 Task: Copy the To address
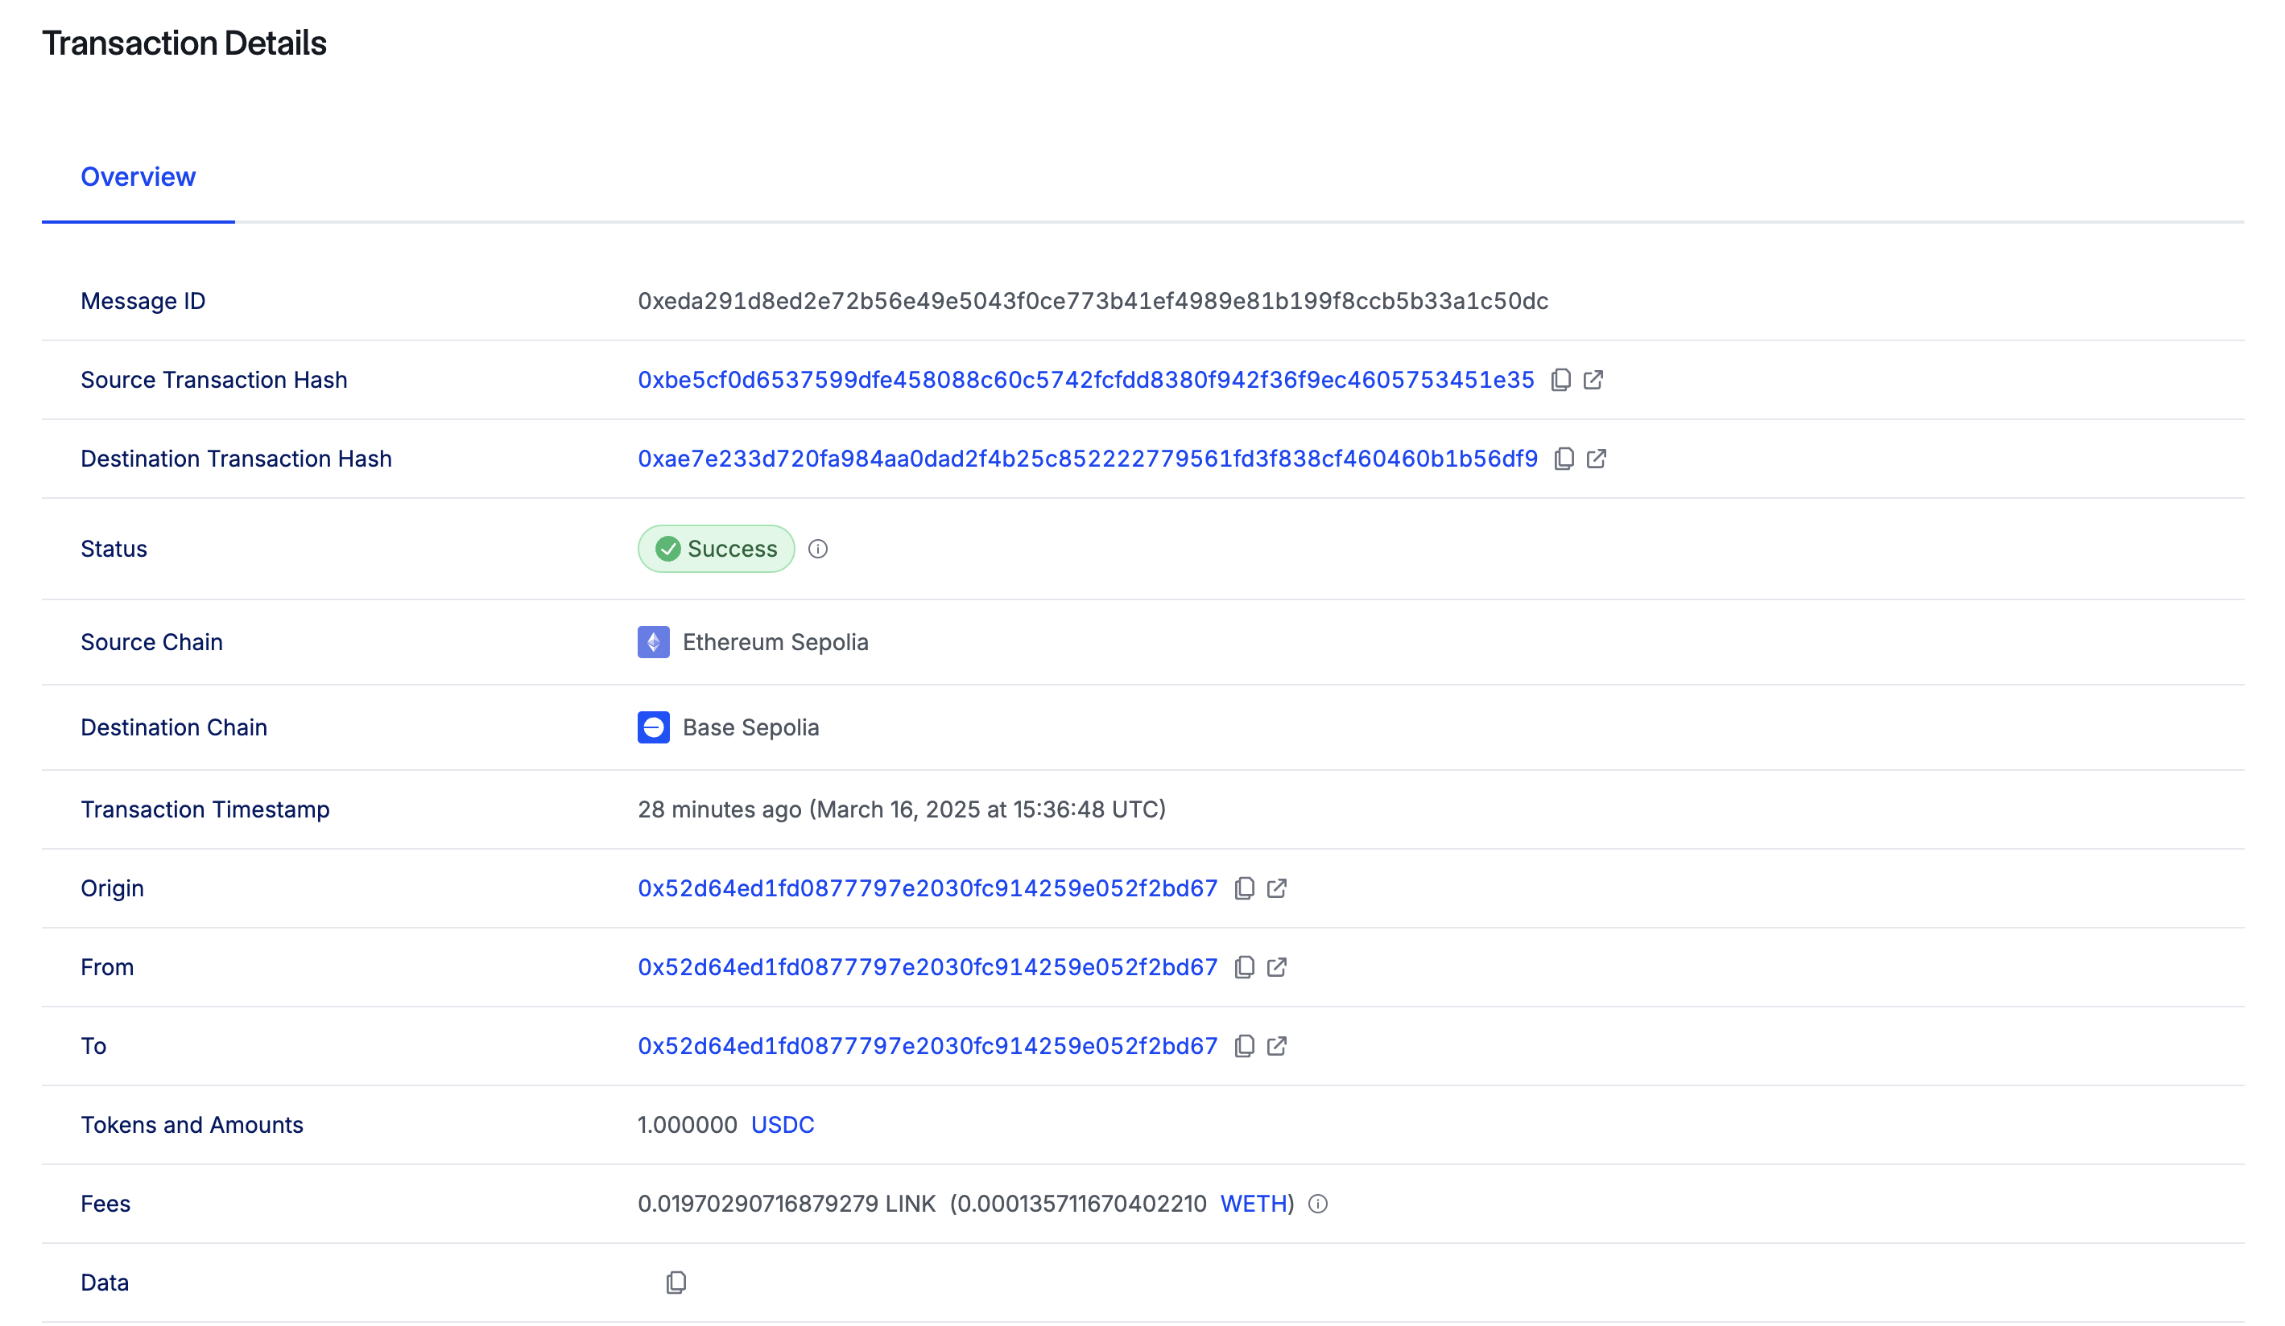click(1244, 1046)
